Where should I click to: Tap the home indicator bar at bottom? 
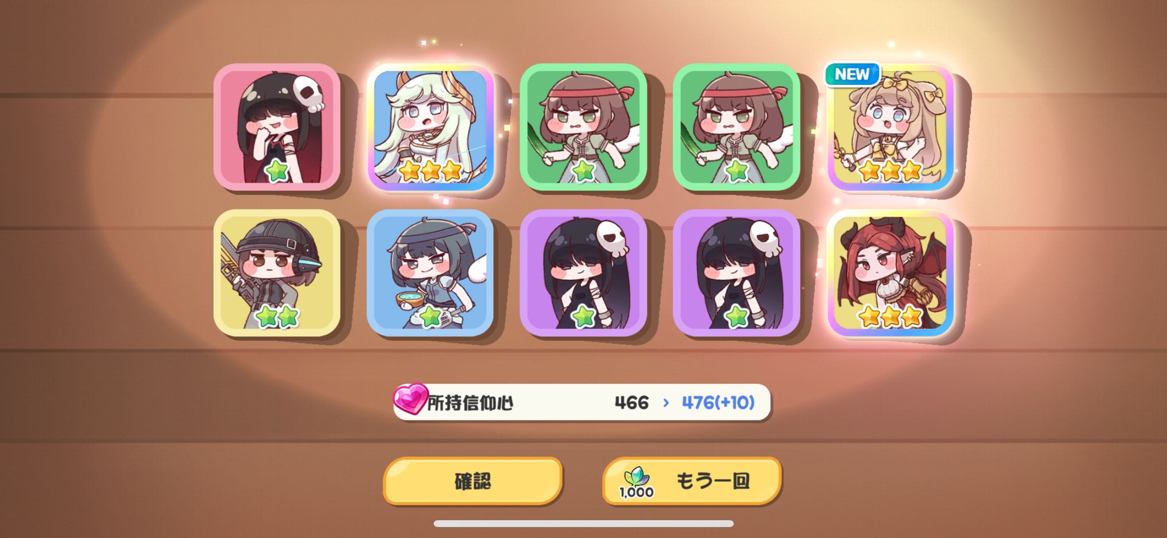point(583,523)
